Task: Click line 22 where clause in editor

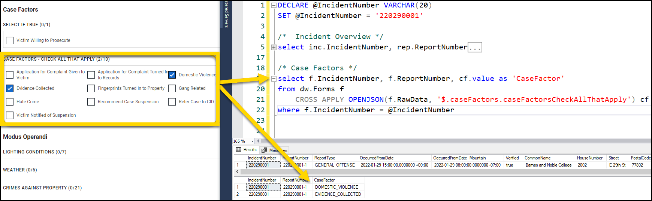Action: click(x=366, y=110)
